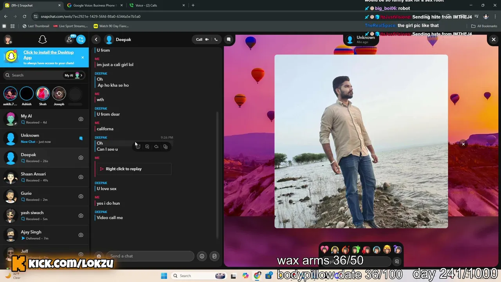Viewport: 501px width, 282px height.
Task: Save snap icon beside the reply field
Action: [397, 262]
